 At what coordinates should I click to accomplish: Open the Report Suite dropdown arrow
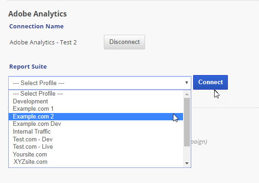[x=187, y=83]
